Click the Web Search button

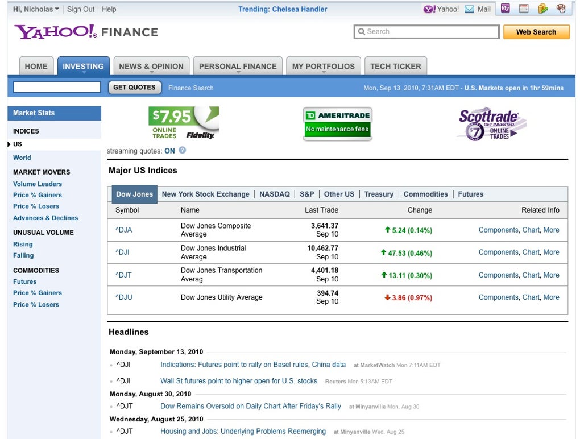[x=536, y=32]
